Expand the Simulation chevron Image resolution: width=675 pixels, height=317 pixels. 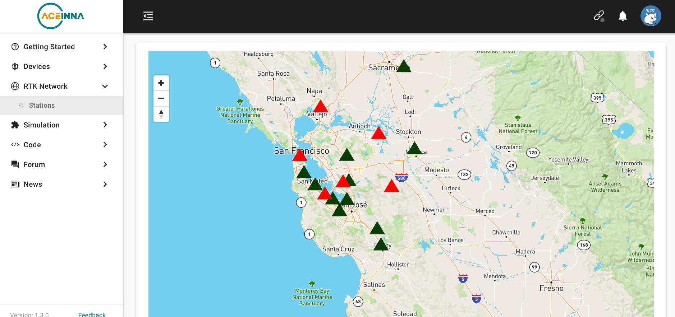tap(105, 125)
